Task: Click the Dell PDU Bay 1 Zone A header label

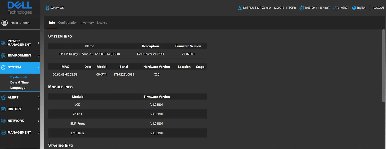Action: pyautogui.click(x=269, y=8)
